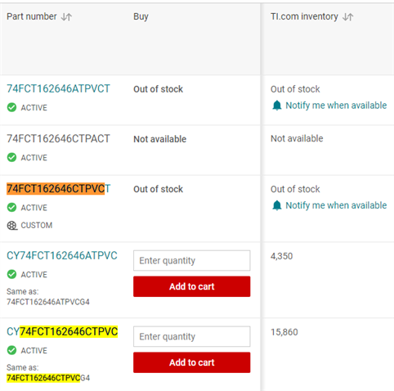
Task: Click ACTIVE checkmark icon under 74FCT162646ATPVCT
Action: click(11, 107)
